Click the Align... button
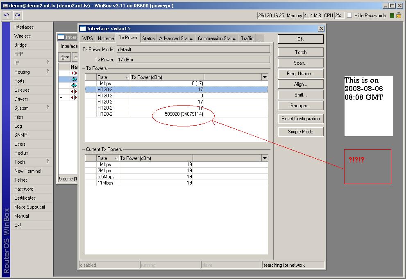The image size is (406, 279). coord(301,84)
